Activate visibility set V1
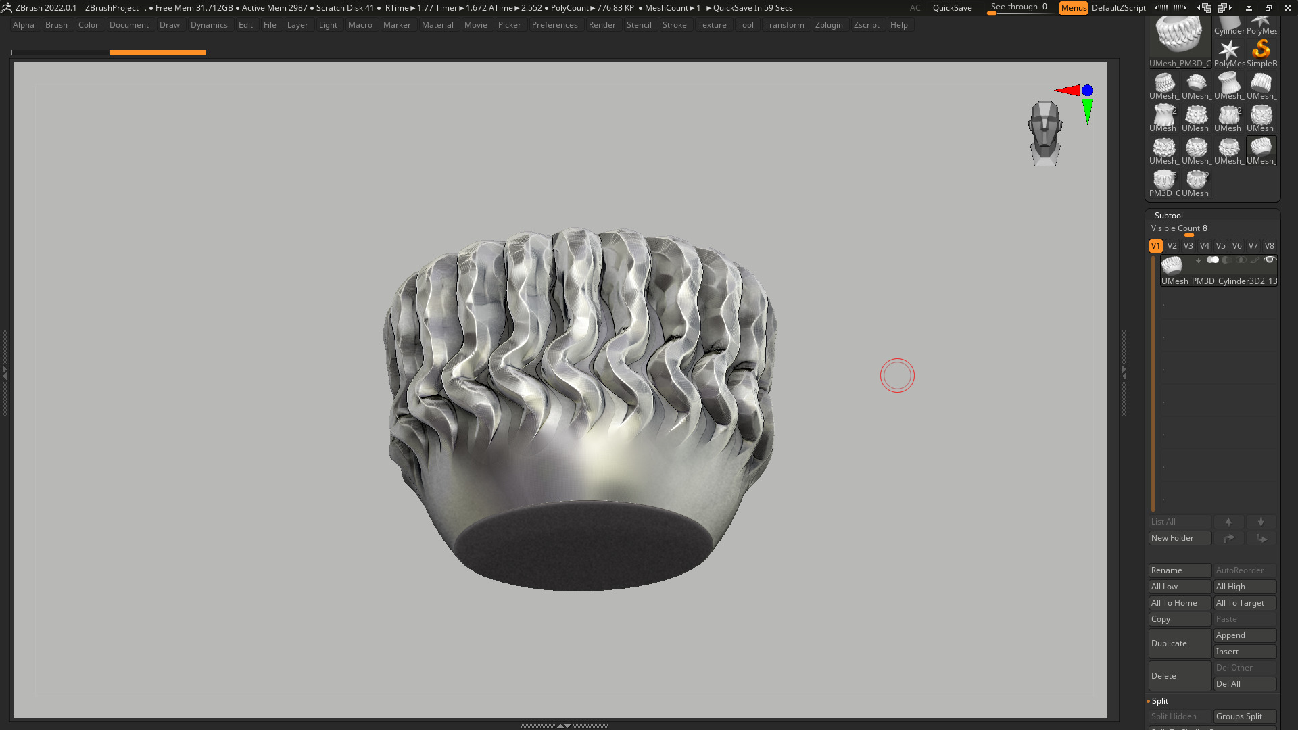 point(1155,246)
